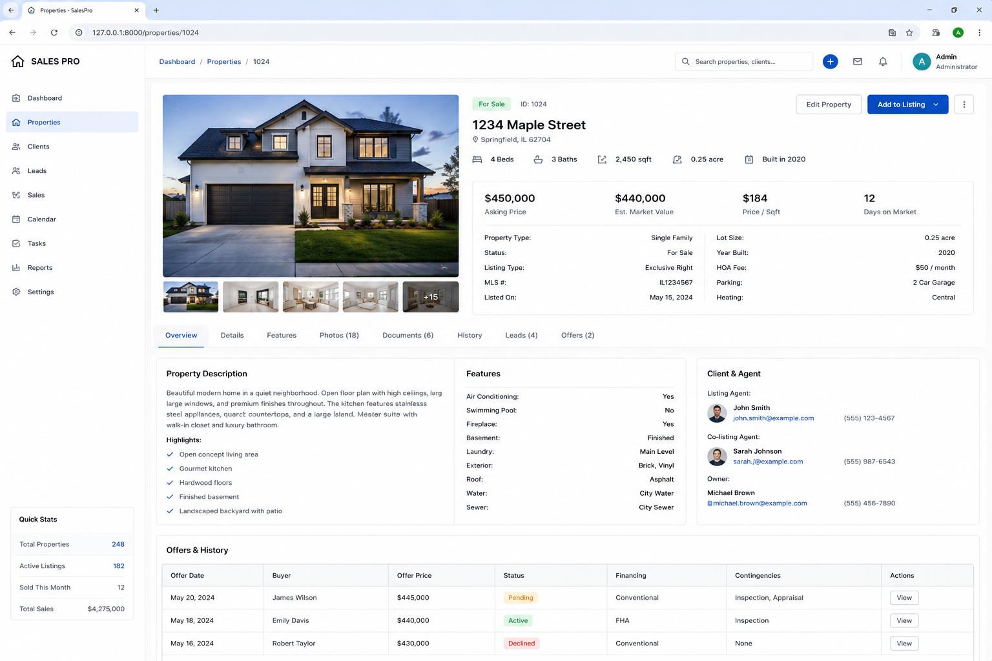Click the blue plus add button

point(831,61)
